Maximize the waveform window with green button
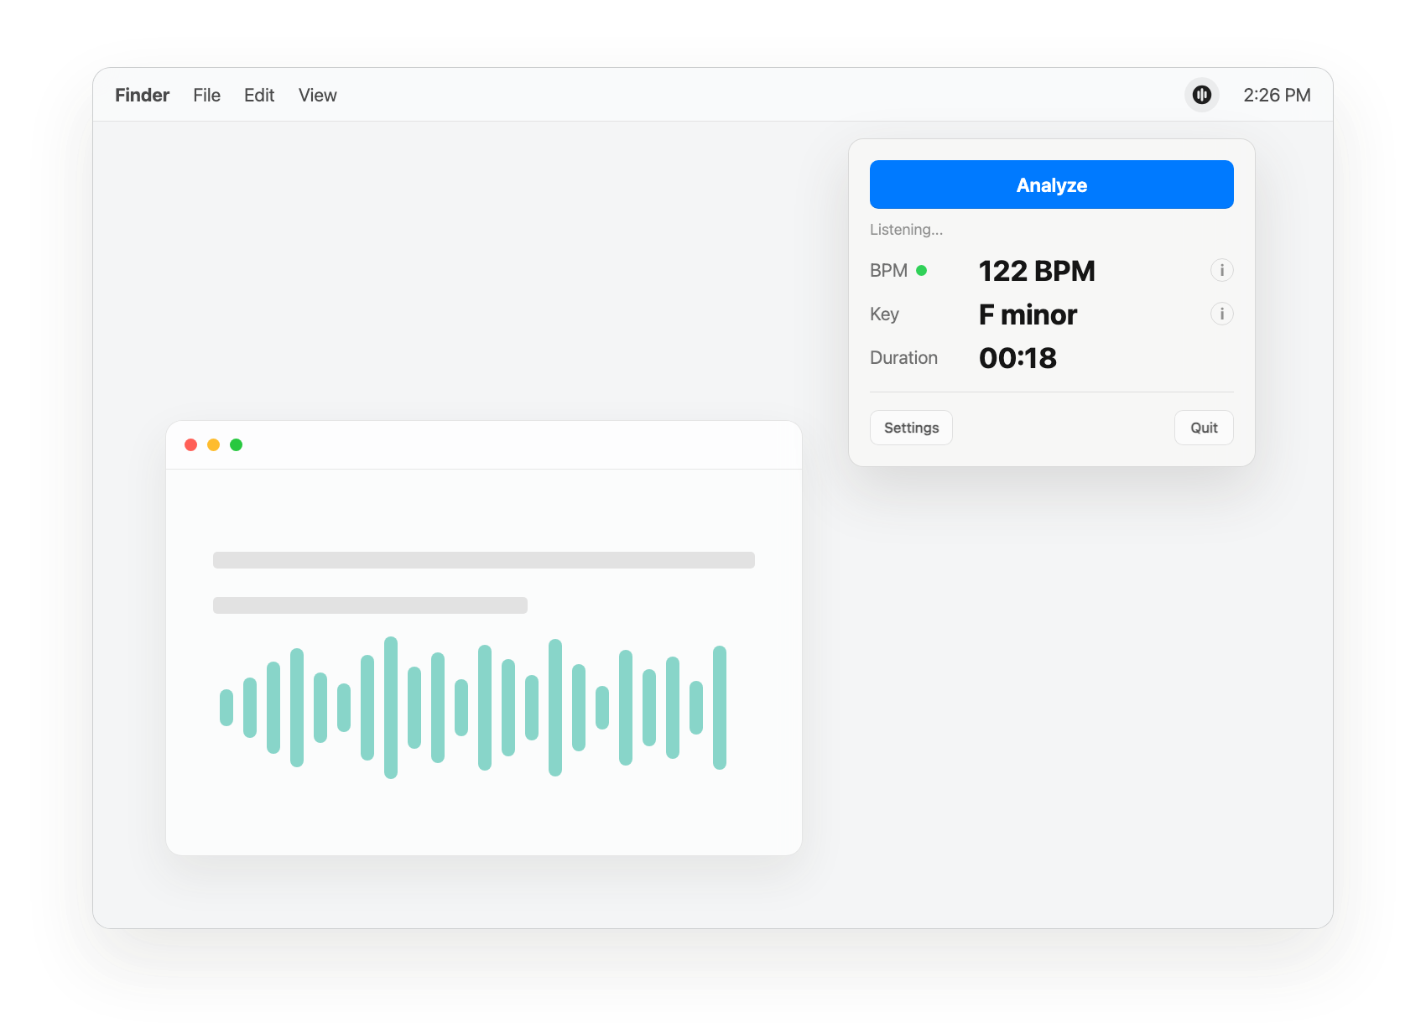This screenshot has width=1426, height=1023. coord(236,444)
